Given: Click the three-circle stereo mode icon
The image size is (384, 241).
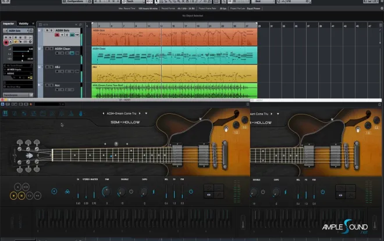Looking at the screenshot, I should (x=67, y=192).
